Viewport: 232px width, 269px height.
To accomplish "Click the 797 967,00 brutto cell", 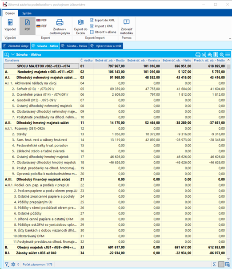I will coord(110,66).
